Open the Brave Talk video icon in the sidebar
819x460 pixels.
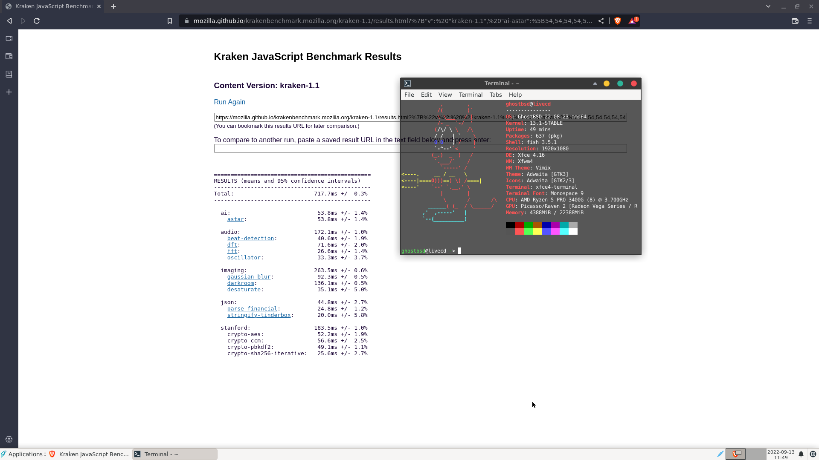pyautogui.click(x=9, y=38)
